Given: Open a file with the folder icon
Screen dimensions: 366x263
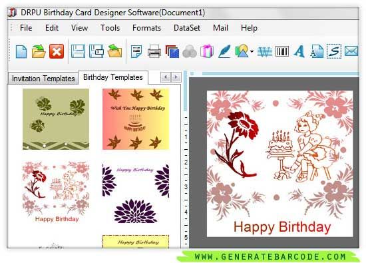Looking at the screenshot, I should tap(39, 51).
